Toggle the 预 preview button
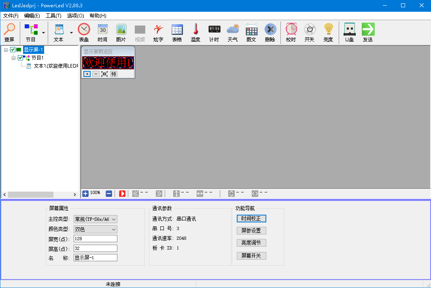Image resolution: width=431 pixels, height=288 pixels. pos(113,74)
